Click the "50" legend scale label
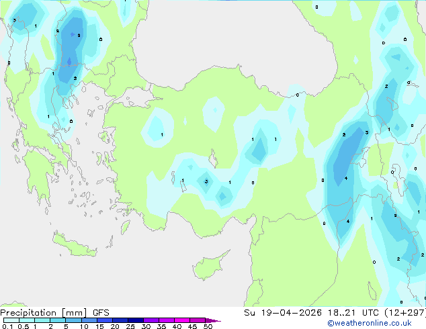Screen dimensions: 426x329 click(208, 326)
